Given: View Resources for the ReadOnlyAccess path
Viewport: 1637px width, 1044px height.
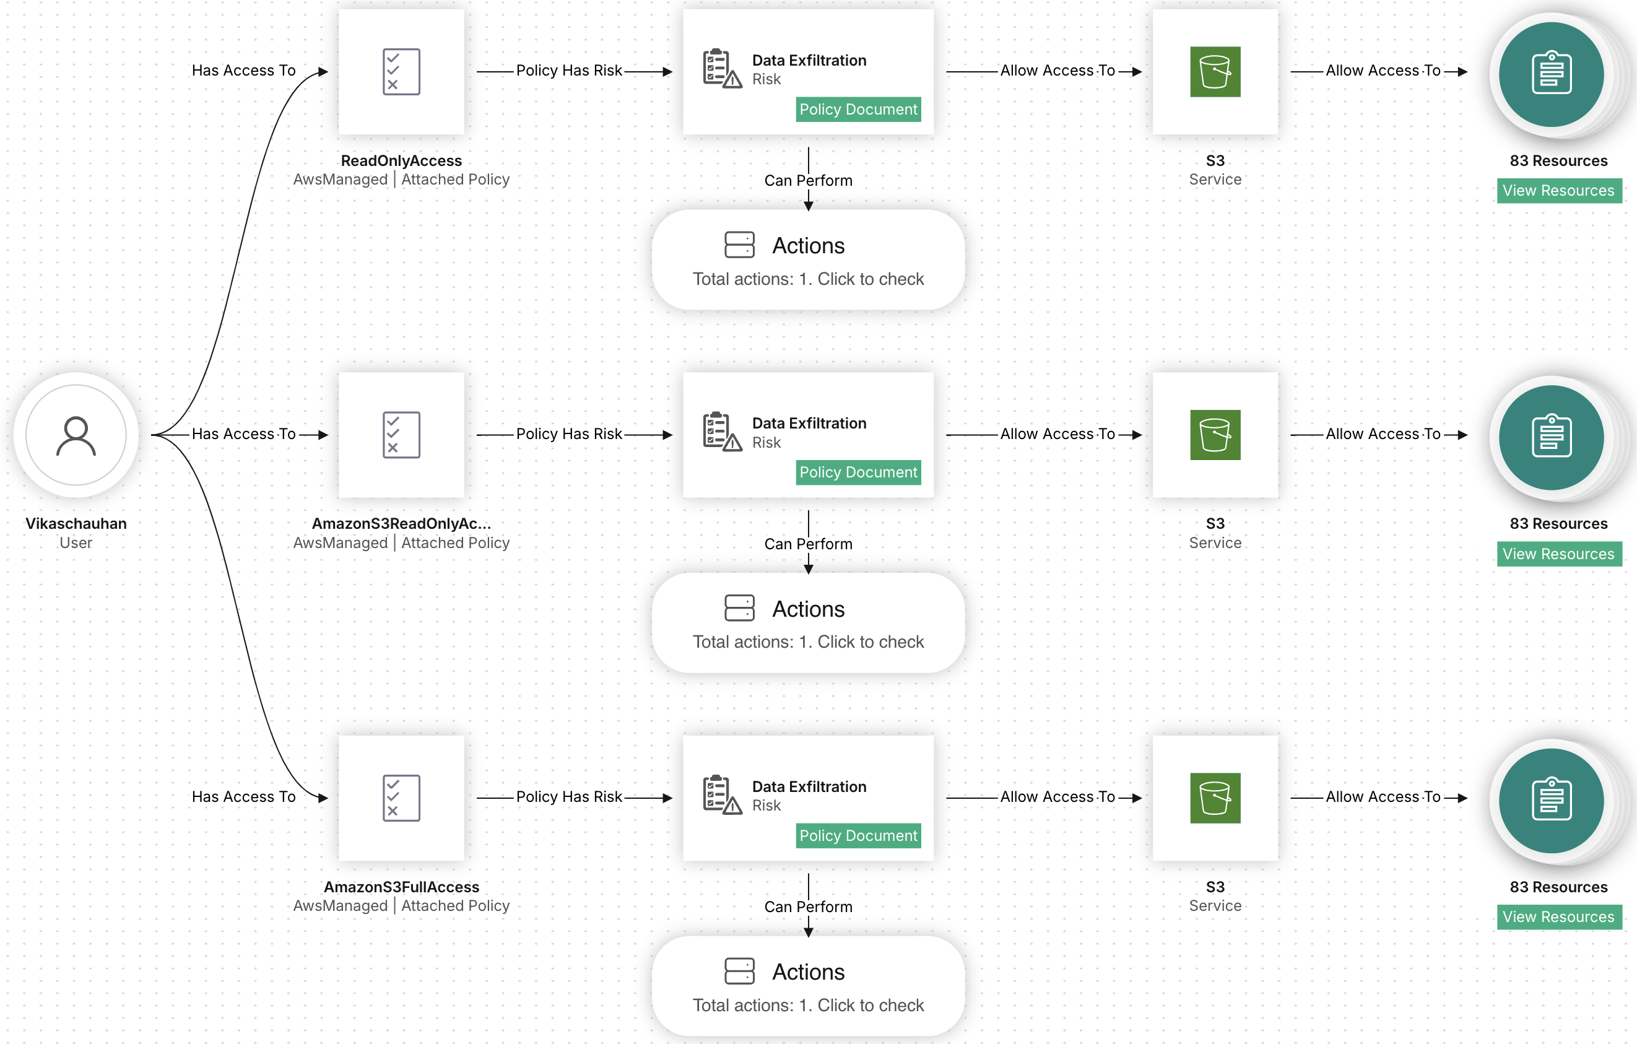Looking at the screenshot, I should (x=1558, y=191).
